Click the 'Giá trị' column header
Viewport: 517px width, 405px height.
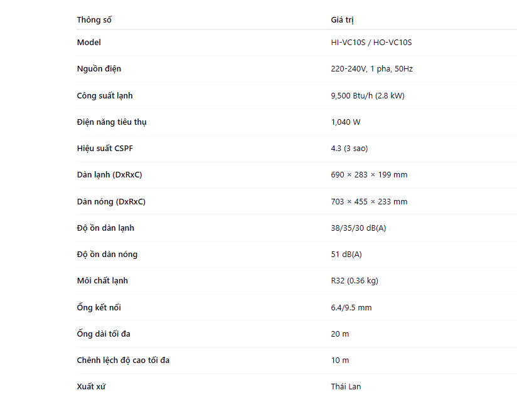(x=343, y=20)
